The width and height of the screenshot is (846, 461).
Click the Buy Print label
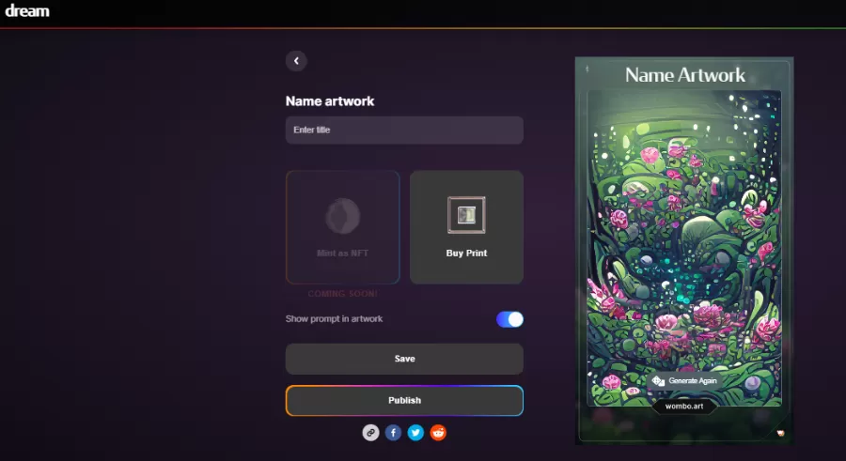pyautogui.click(x=466, y=254)
